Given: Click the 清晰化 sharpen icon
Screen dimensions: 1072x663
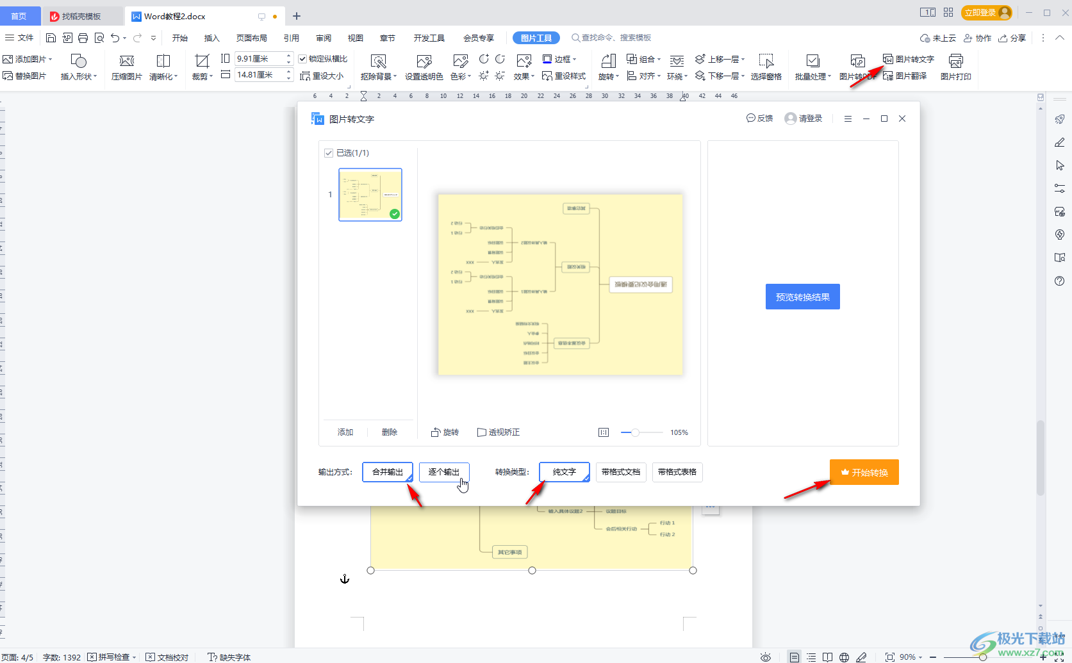Looking at the screenshot, I should click(x=163, y=61).
